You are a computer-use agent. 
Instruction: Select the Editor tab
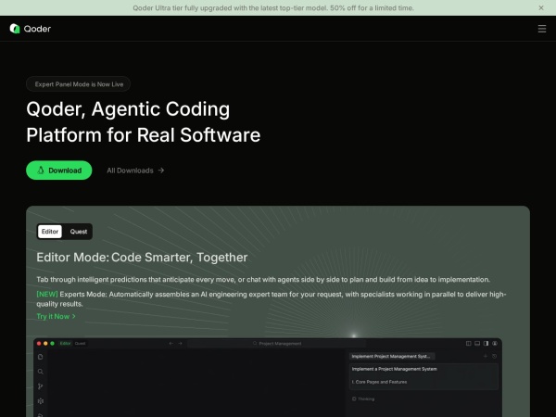[50, 232]
